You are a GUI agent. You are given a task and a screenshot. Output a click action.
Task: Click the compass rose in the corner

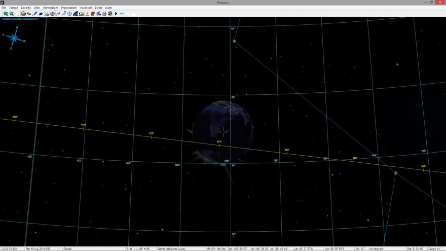coord(14,37)
